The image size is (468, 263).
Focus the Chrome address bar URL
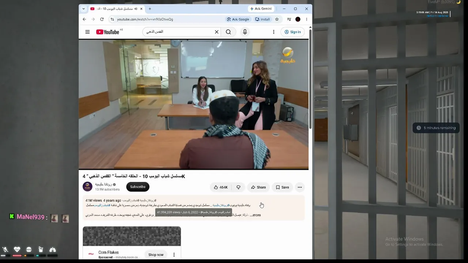pos(145,19)
